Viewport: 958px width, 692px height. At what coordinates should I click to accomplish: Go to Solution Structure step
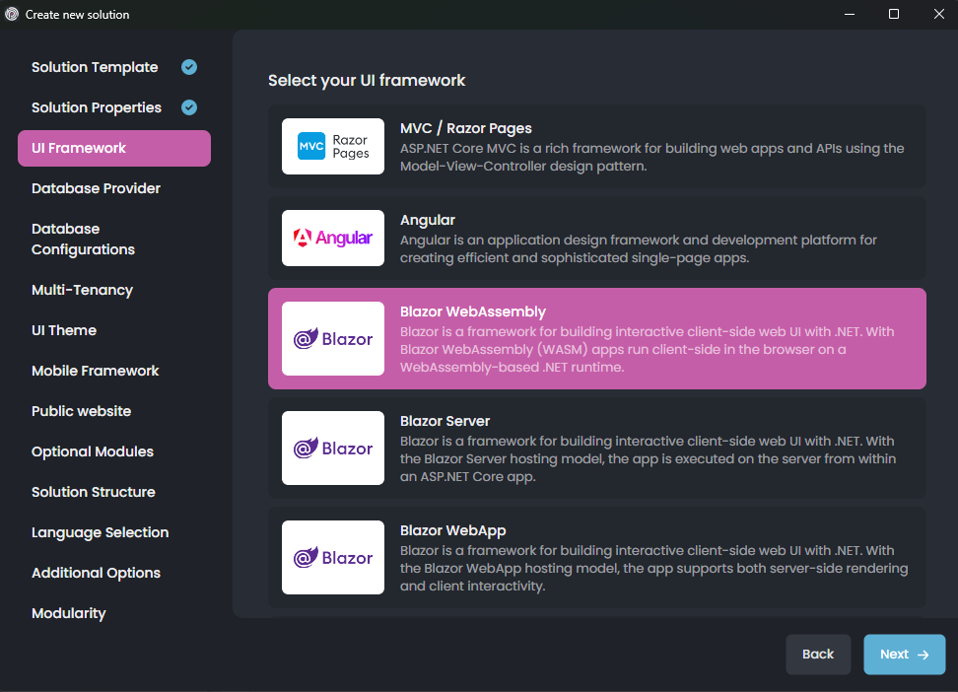click(x=94, y=492)
